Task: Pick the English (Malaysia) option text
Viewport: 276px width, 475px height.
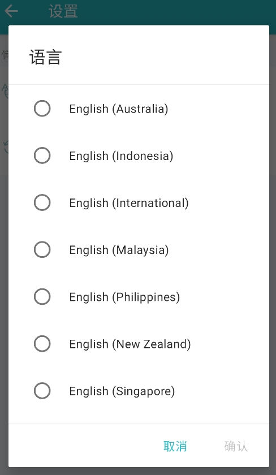Action: [x=119, y=250]
